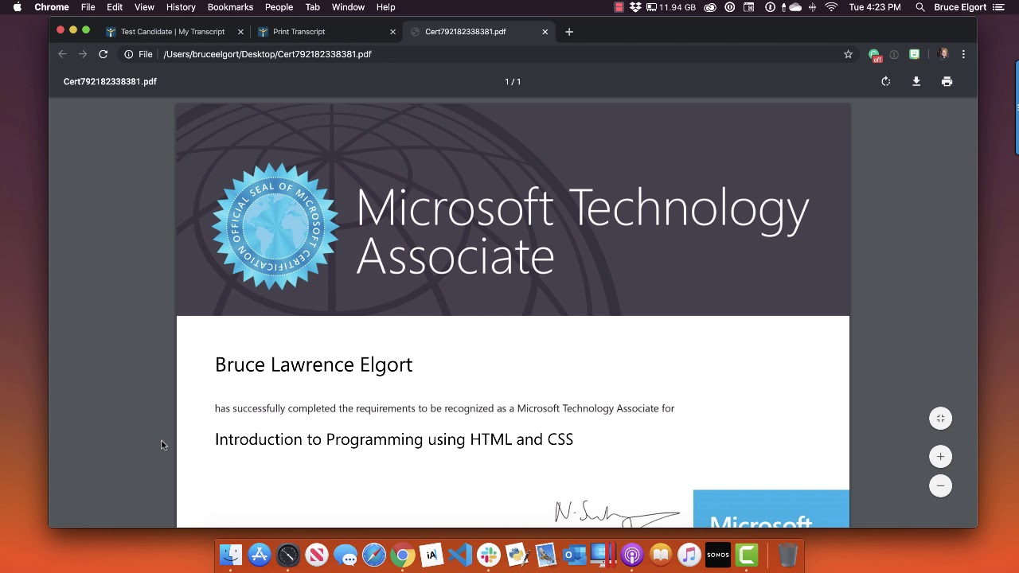
Task: Click the Cert792182338381.pdf title in PDF toolbar
Action: click(110, 81)
